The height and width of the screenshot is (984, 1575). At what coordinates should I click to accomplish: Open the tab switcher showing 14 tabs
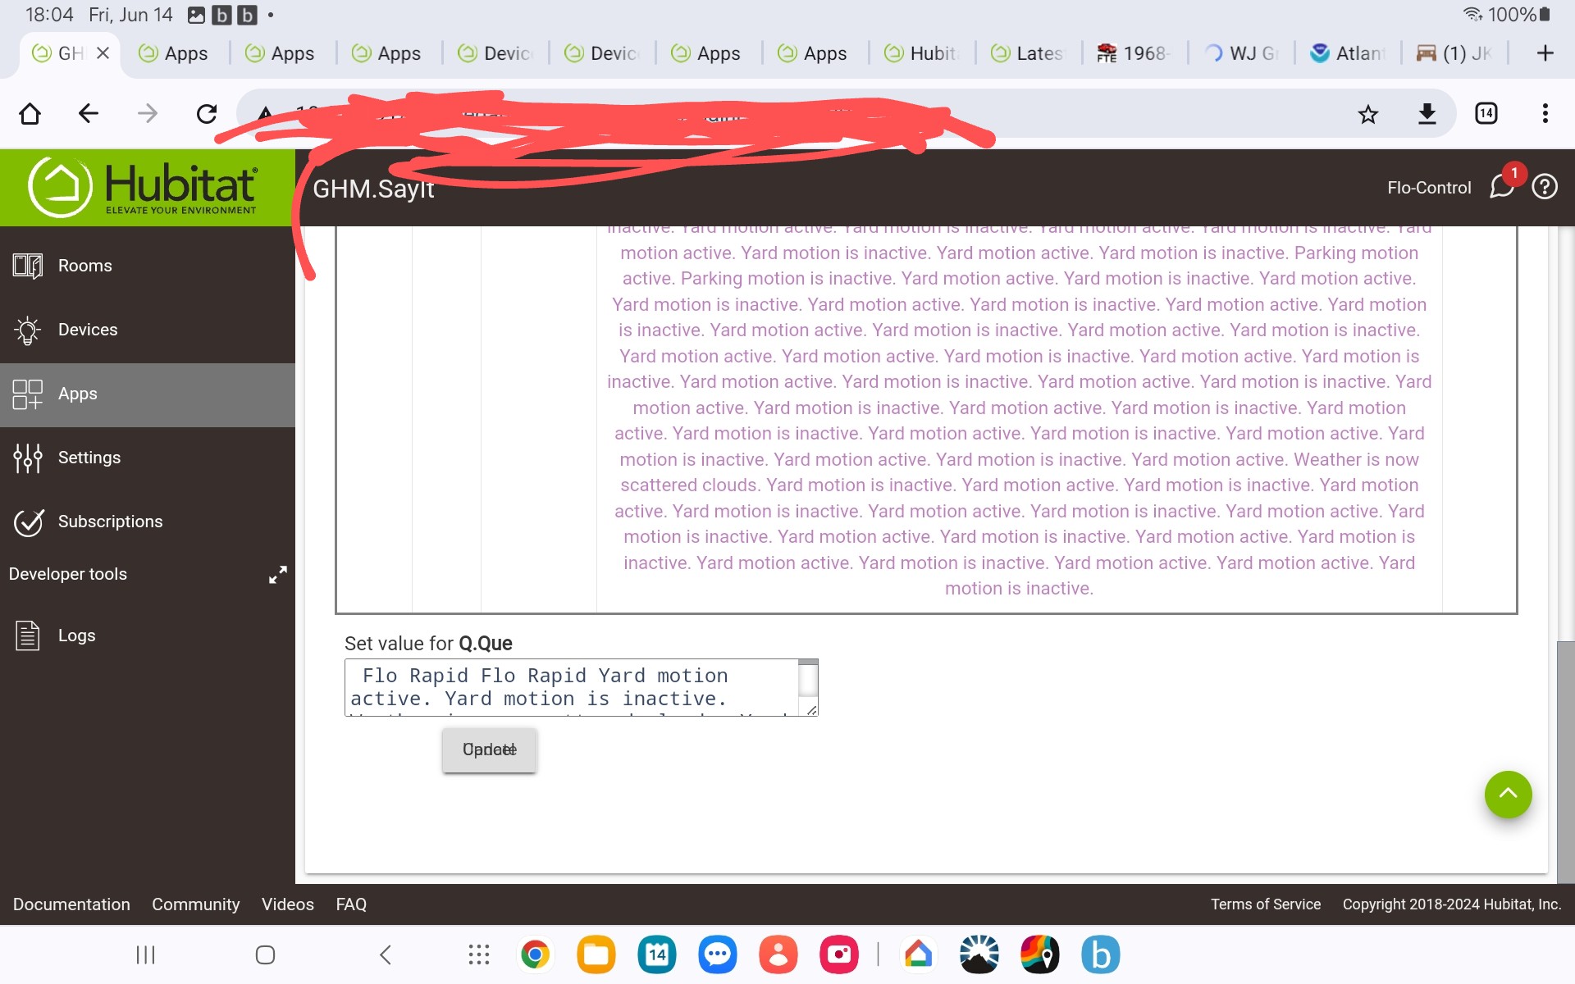tap(1485, 113)
